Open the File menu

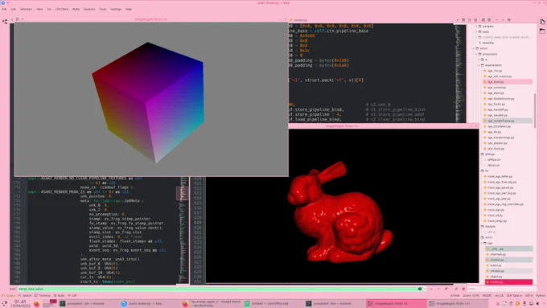click(x=4, y=9)
